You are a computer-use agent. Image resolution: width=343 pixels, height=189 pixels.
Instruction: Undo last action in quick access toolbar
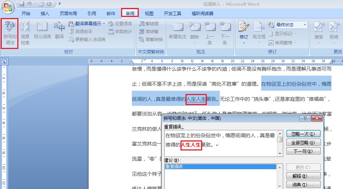pos(29,4)
